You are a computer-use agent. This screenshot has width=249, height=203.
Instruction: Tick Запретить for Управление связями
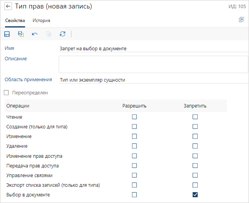195,176
